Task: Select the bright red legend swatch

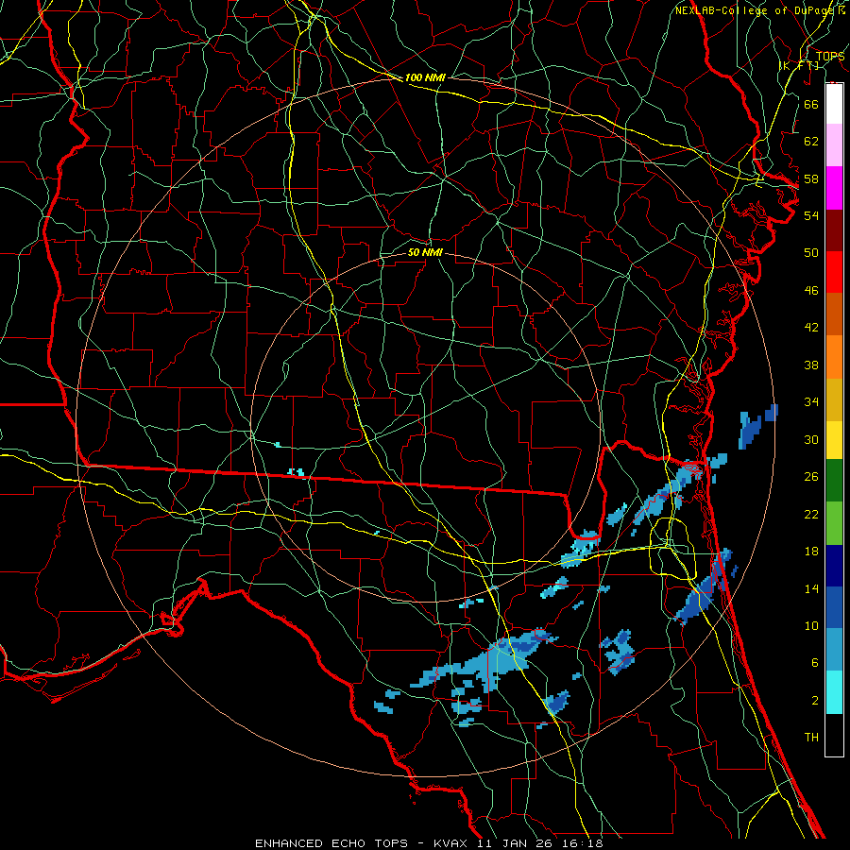Action: tap(834, 272)
